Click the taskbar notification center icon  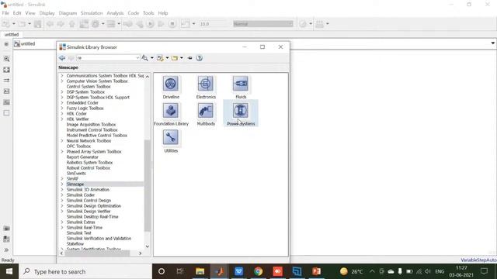484,271
